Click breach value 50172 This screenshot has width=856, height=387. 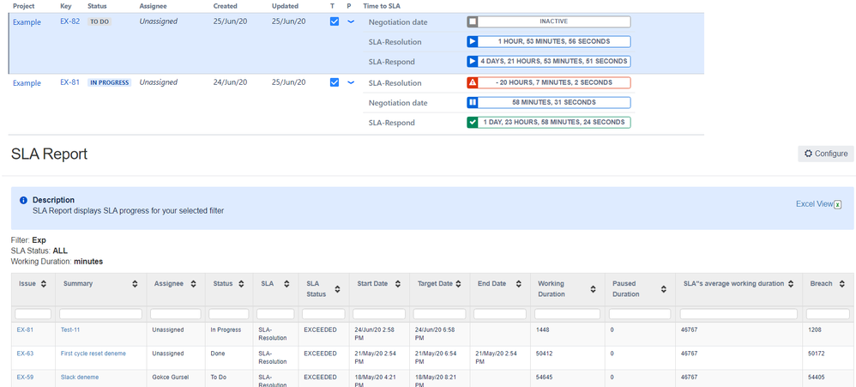click(817, 354)
